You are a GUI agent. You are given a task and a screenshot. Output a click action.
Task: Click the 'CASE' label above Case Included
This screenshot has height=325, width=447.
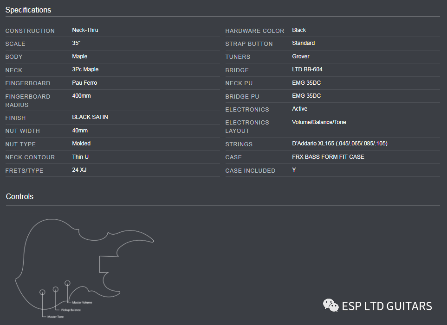click(x=233, y=157)
